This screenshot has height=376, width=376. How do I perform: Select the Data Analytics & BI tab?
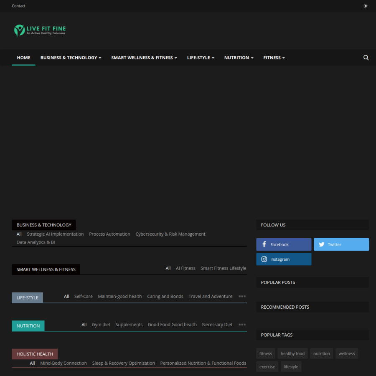point(36,242)
